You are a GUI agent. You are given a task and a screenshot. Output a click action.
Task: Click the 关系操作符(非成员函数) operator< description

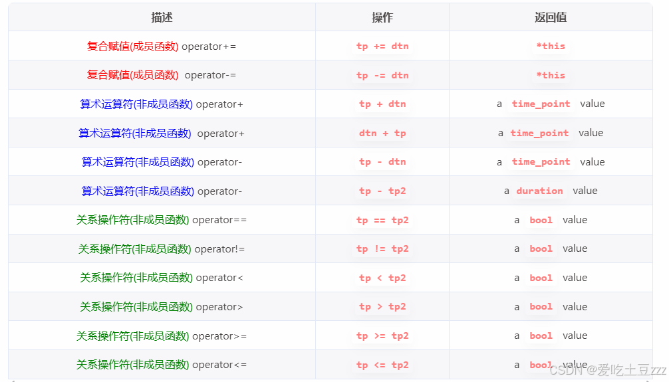162,278
